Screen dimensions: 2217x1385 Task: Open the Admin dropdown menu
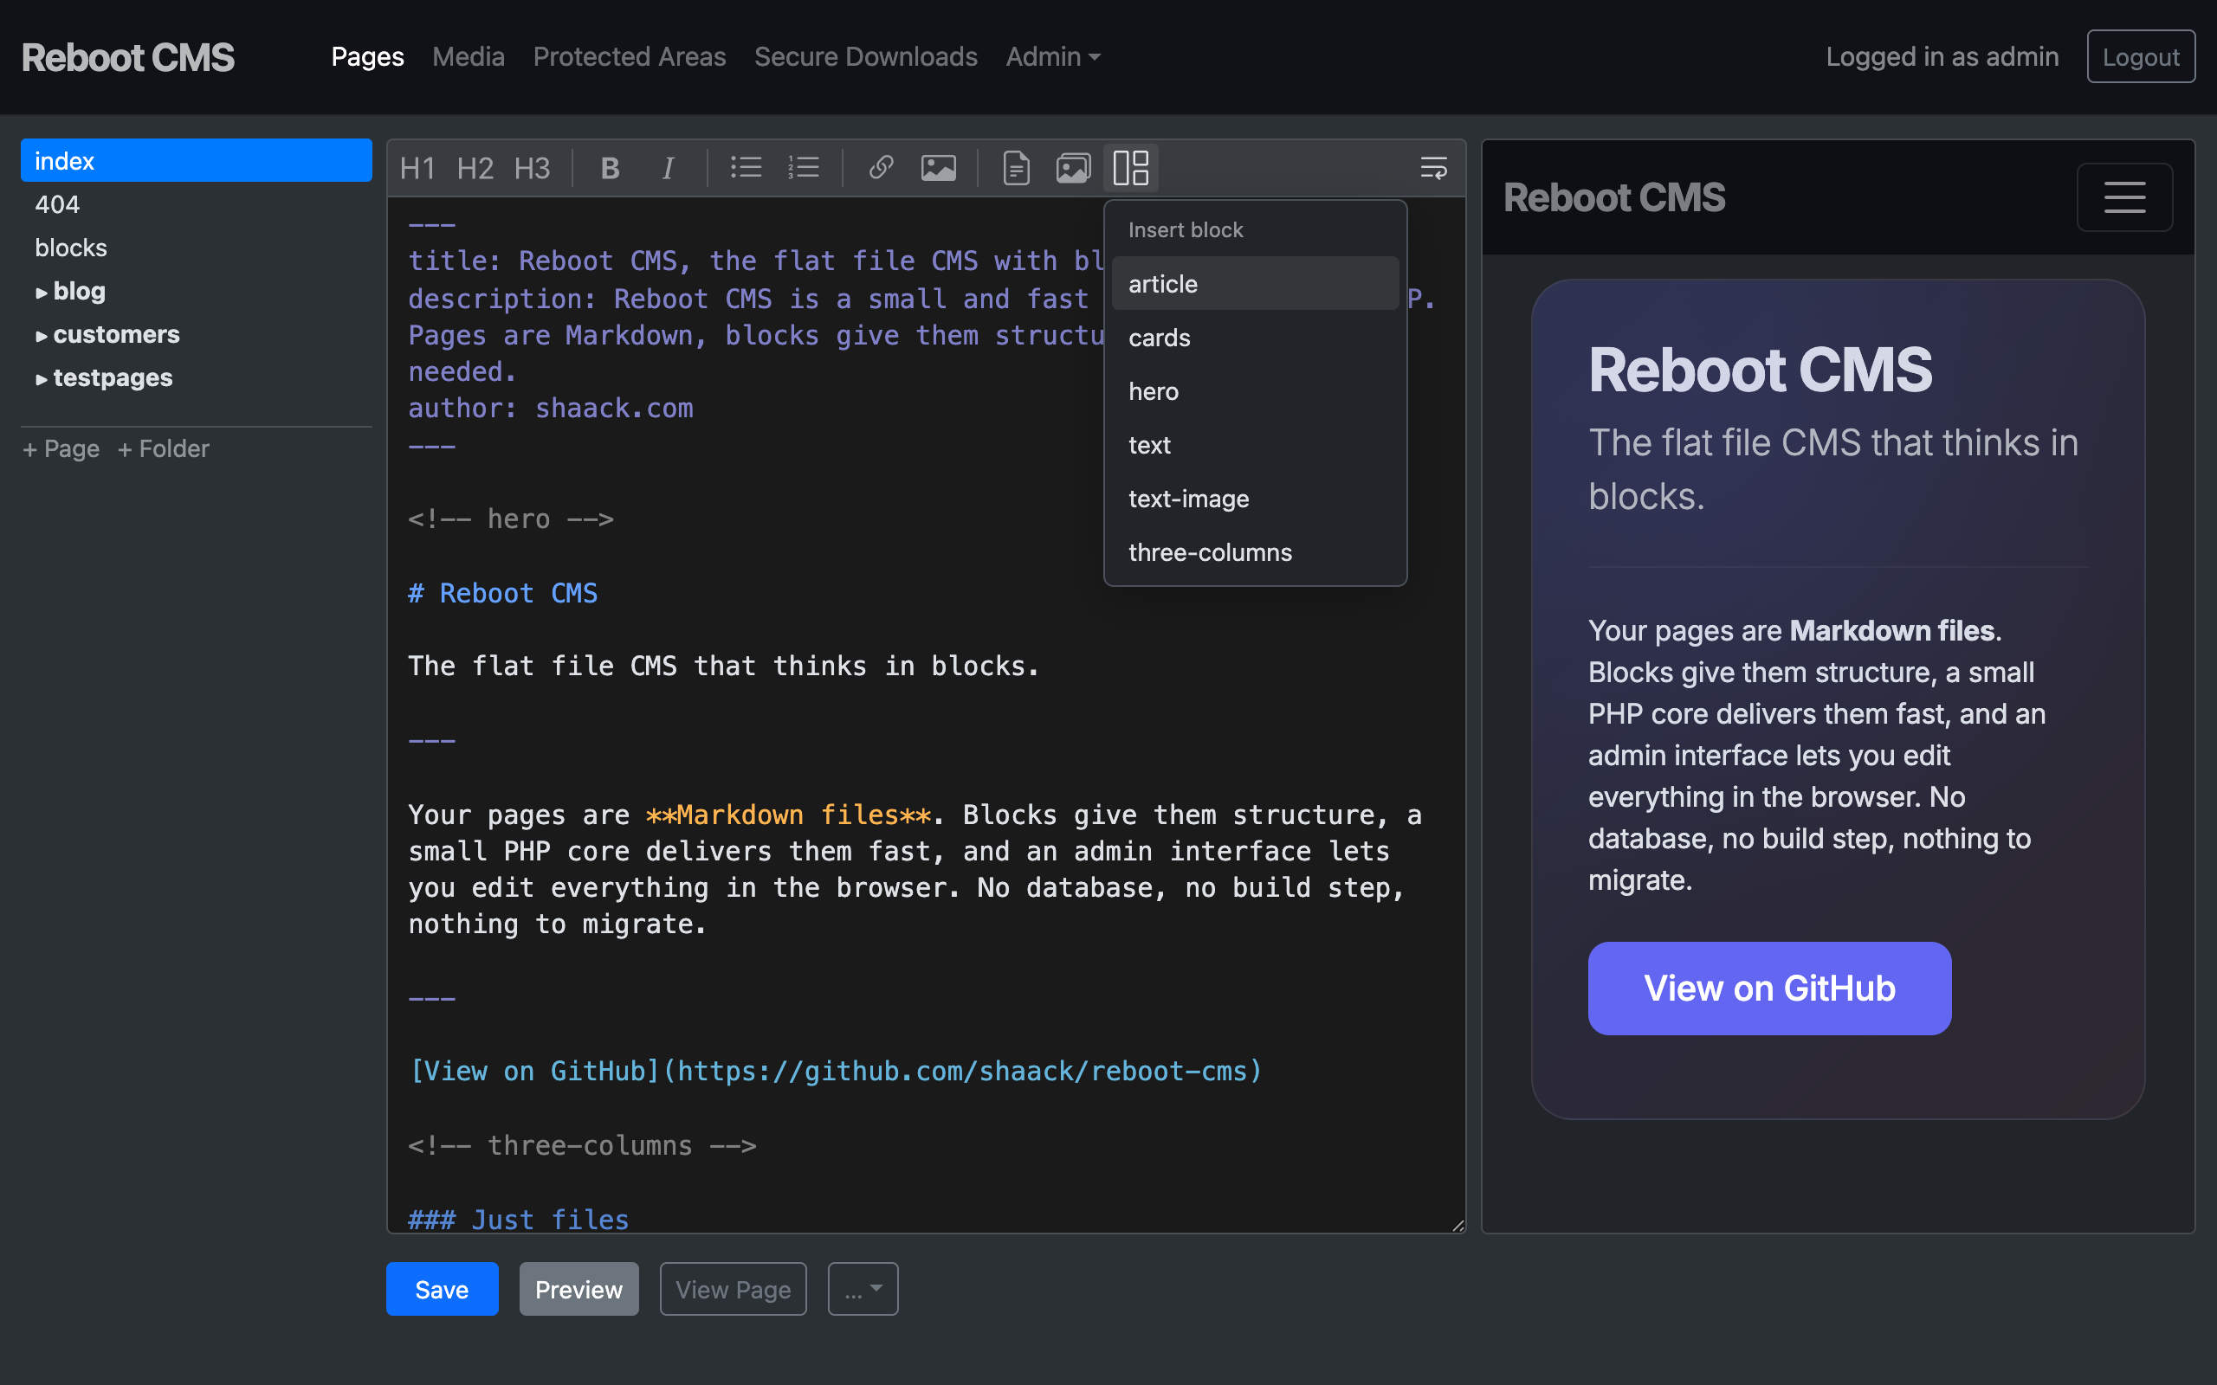click(1052, 57)
